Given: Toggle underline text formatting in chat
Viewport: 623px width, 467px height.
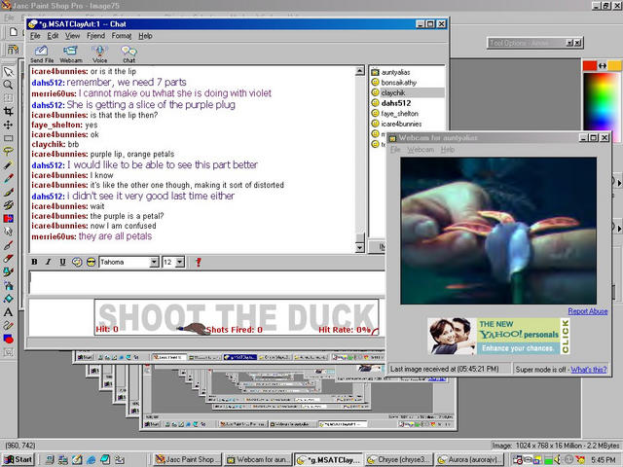Looking at the screenshot, I should (62, 262).
